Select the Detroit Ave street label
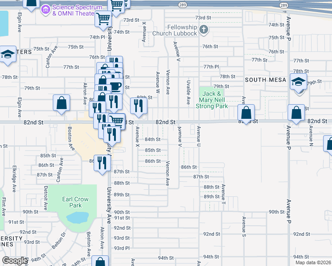 [46, 198]
